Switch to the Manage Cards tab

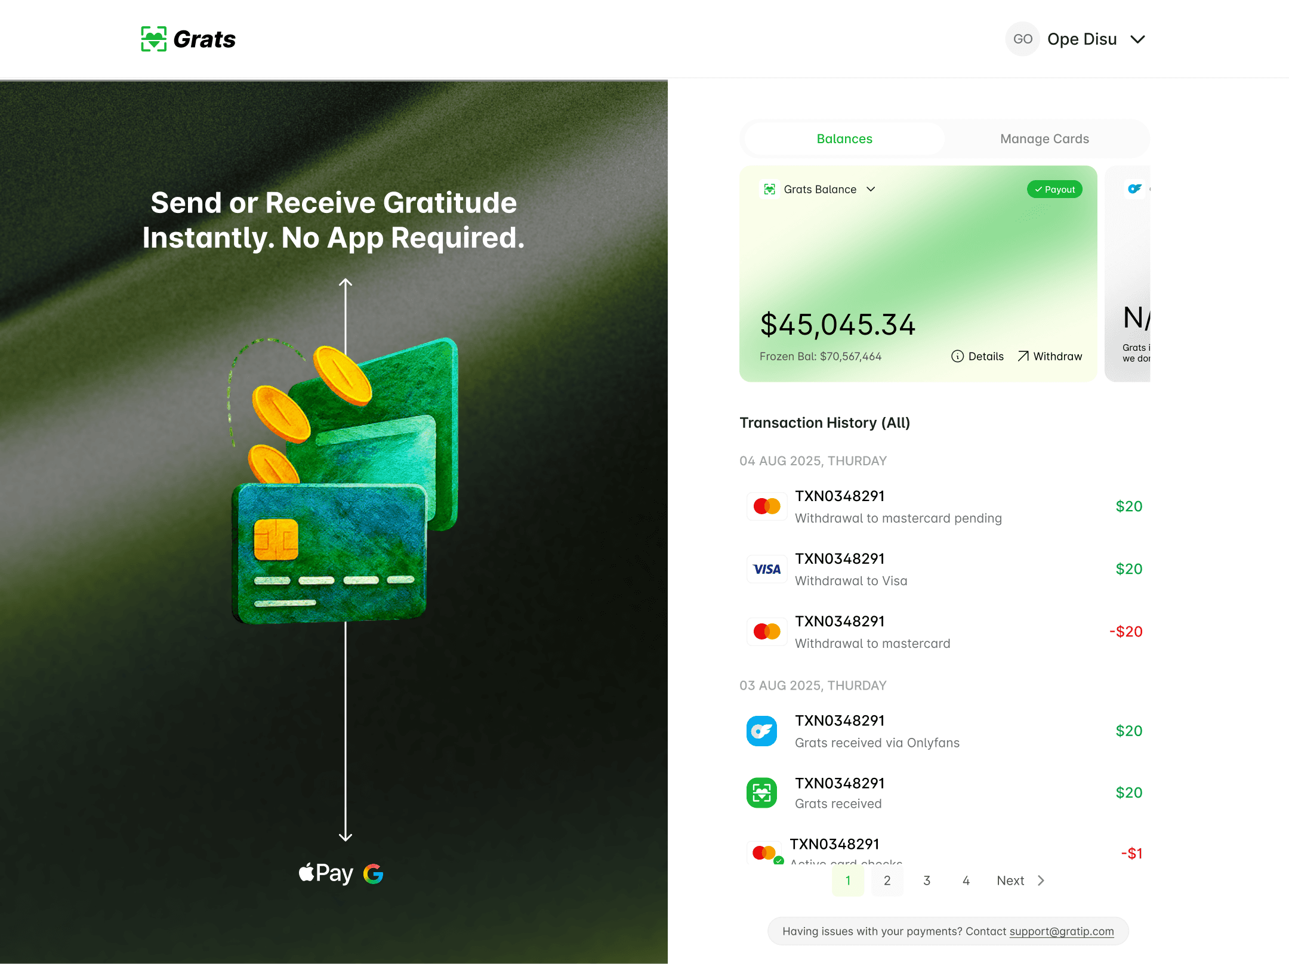(1044, 138)
